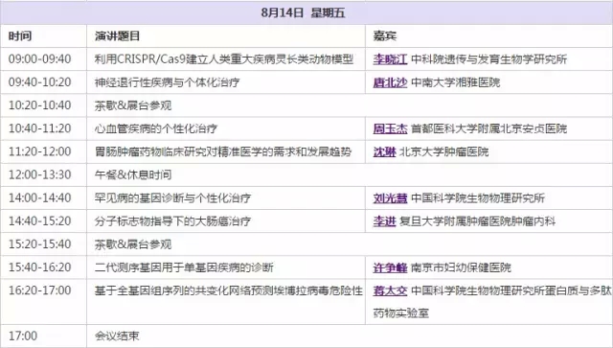Open speaker link 唐北沙
Image resolution: width=613 pixels, height=348 pixels.
pyautogui.click(x=390, y=82)
